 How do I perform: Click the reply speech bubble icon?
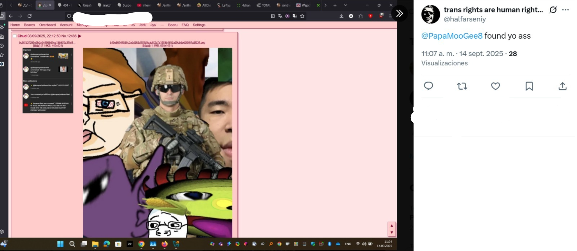(428, 86)
